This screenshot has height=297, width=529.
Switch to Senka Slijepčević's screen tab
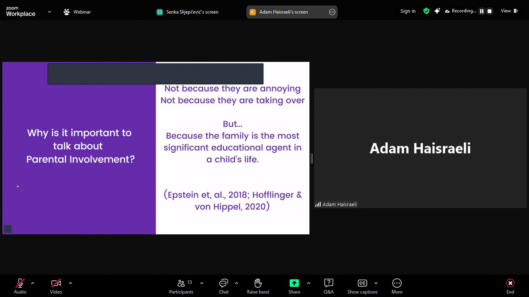click(188, 12)
